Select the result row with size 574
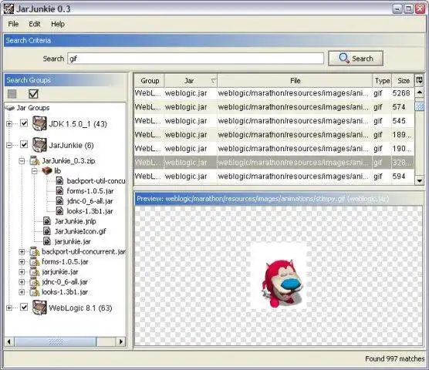The width and height of the screenshot is (429, 370). (x=274, y=107)
